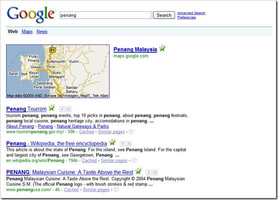The height and width of the screenshot is (200, 278).
Task: Promote the Malaysian Cuisine result with up arrow
Action: (148, 172)
